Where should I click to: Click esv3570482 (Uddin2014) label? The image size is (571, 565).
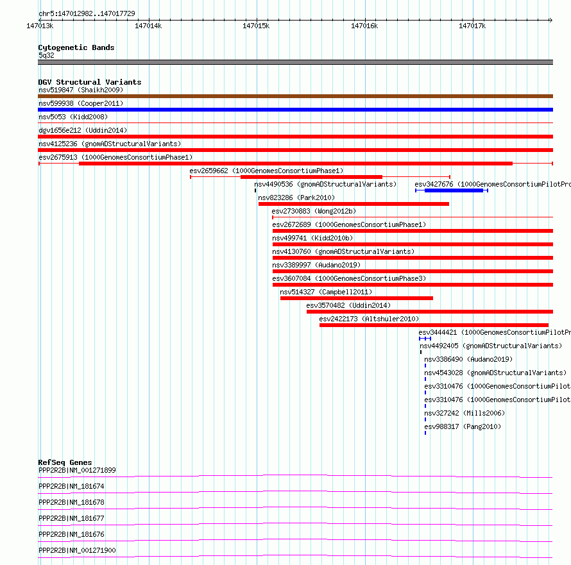pos(348,305)
